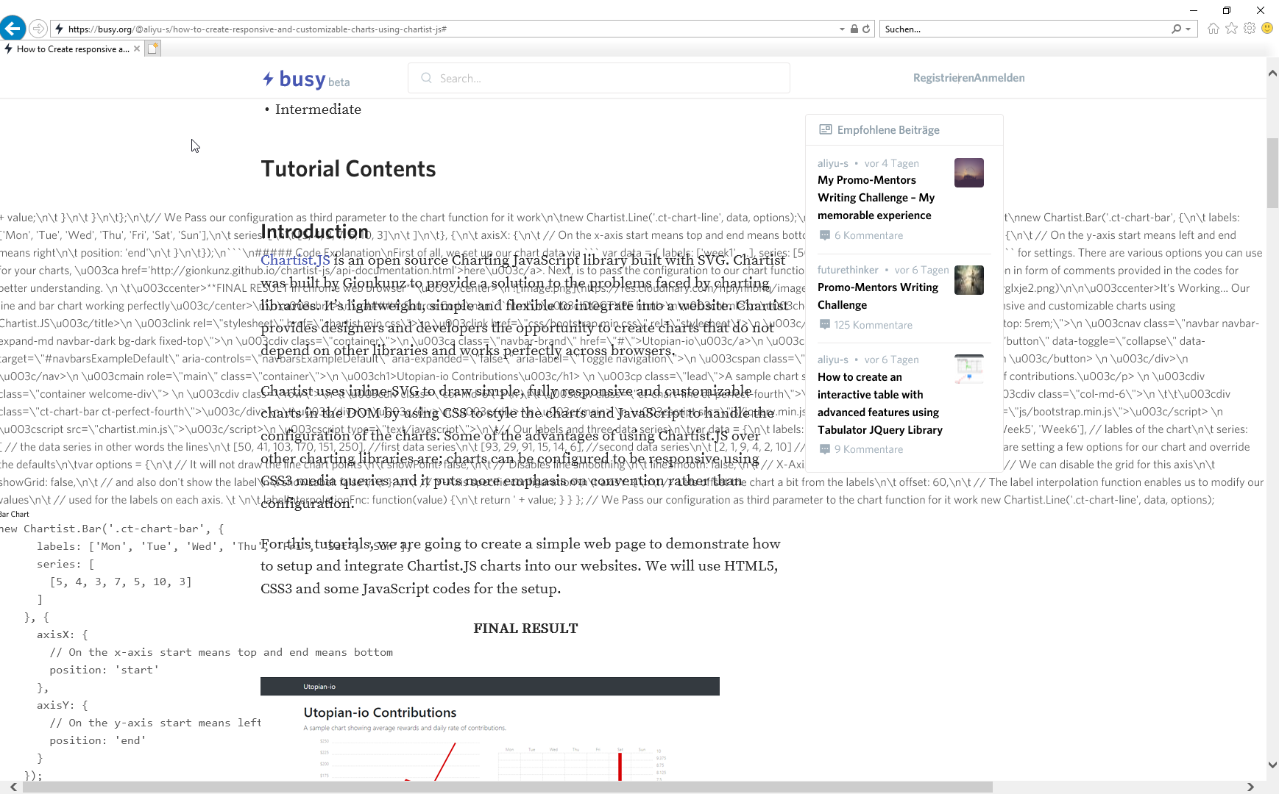Click the vertical scrollbar up arrow
The image size is (1279, 794).
click(1272, 73)
